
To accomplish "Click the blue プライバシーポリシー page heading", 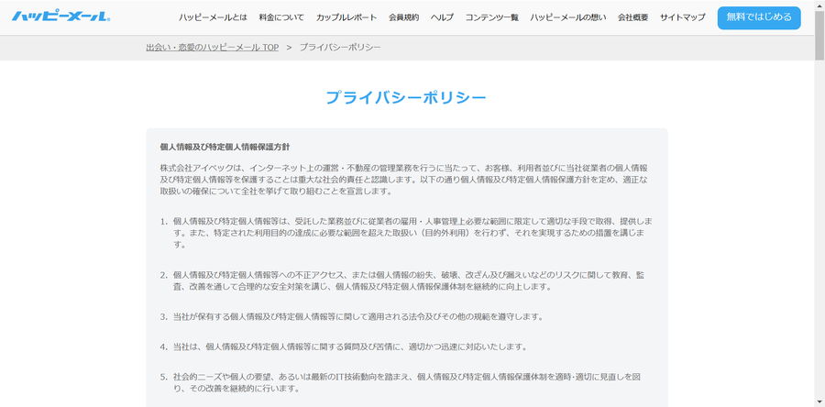I will [x=406, y=97].
